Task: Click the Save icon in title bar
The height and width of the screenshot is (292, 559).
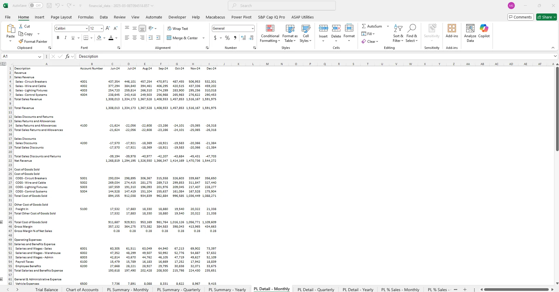Action: (49, 6)
